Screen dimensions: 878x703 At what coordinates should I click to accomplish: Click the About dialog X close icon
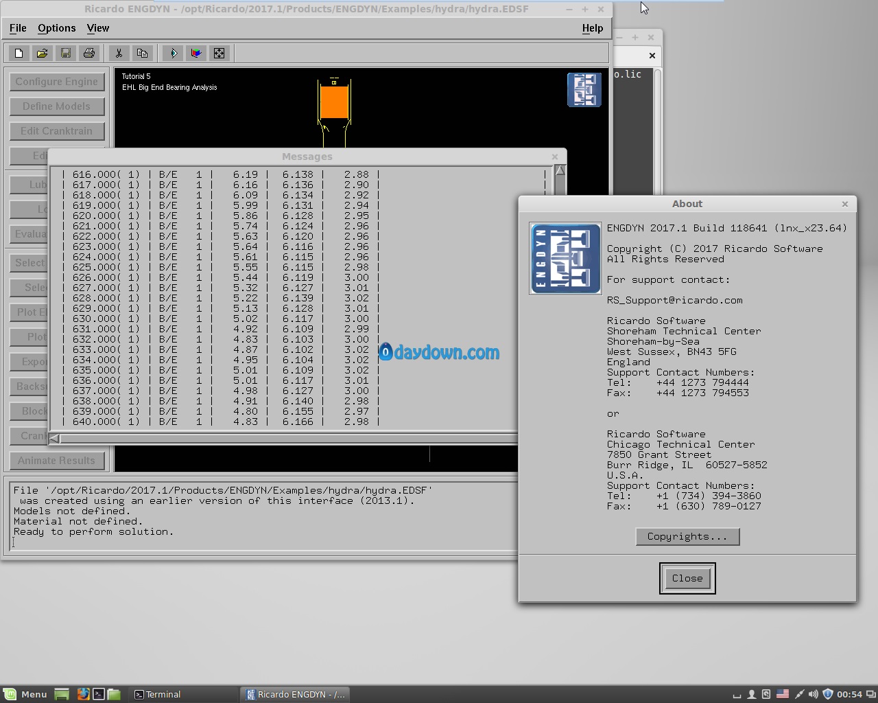click(x=845, y=204)
